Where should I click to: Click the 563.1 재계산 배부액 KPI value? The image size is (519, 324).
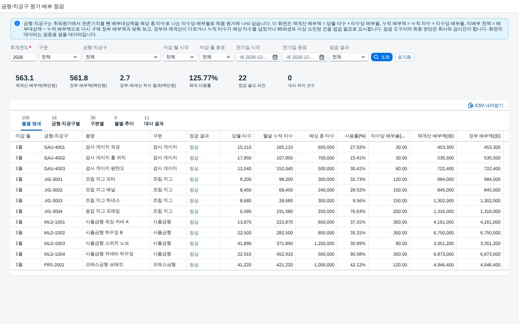tap(25, 78)
